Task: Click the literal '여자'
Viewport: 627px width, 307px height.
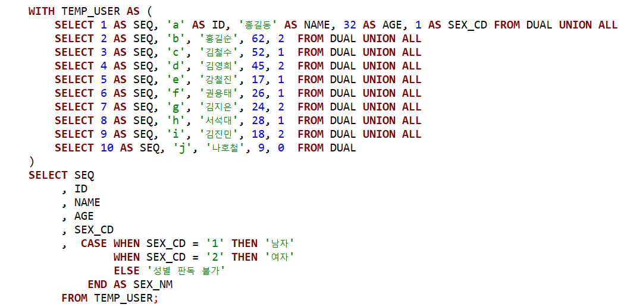Action: (x=280, y=257)
